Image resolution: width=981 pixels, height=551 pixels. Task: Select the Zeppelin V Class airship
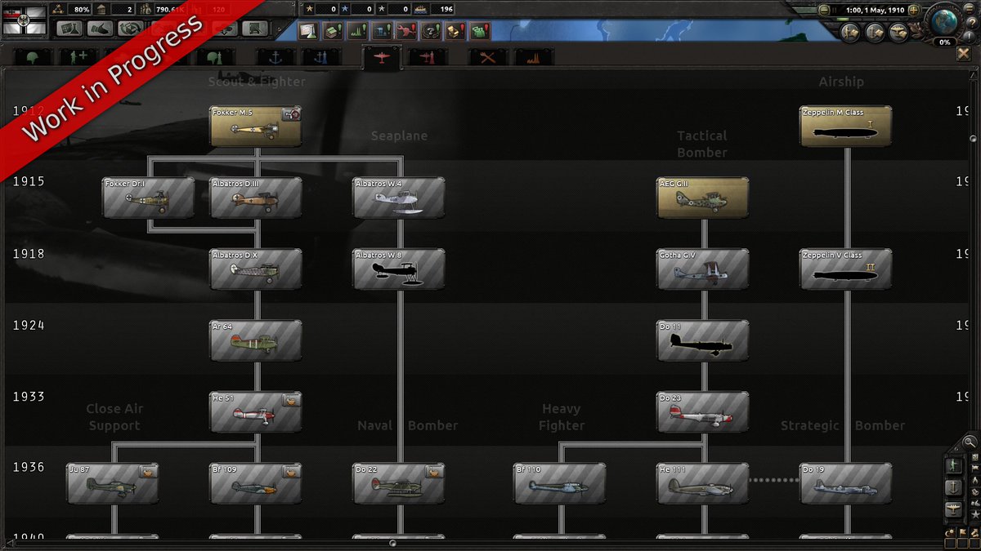point(846,269)
